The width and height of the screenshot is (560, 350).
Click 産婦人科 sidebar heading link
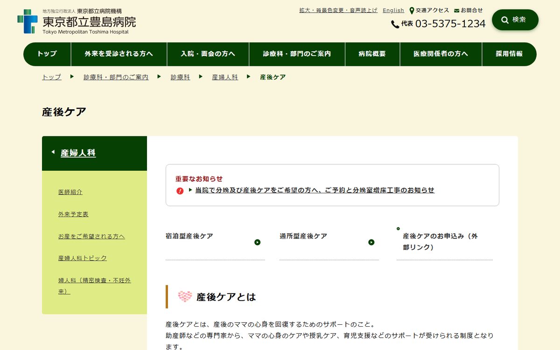[x=78, y=153]
